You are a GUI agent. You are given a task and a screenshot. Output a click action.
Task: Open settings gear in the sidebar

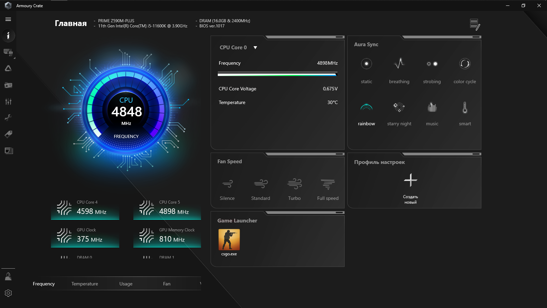coord(8,293)
